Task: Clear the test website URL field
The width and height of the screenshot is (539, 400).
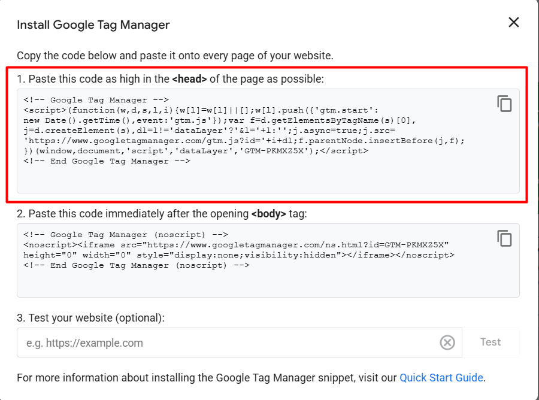Action: [x=447, y=343]
